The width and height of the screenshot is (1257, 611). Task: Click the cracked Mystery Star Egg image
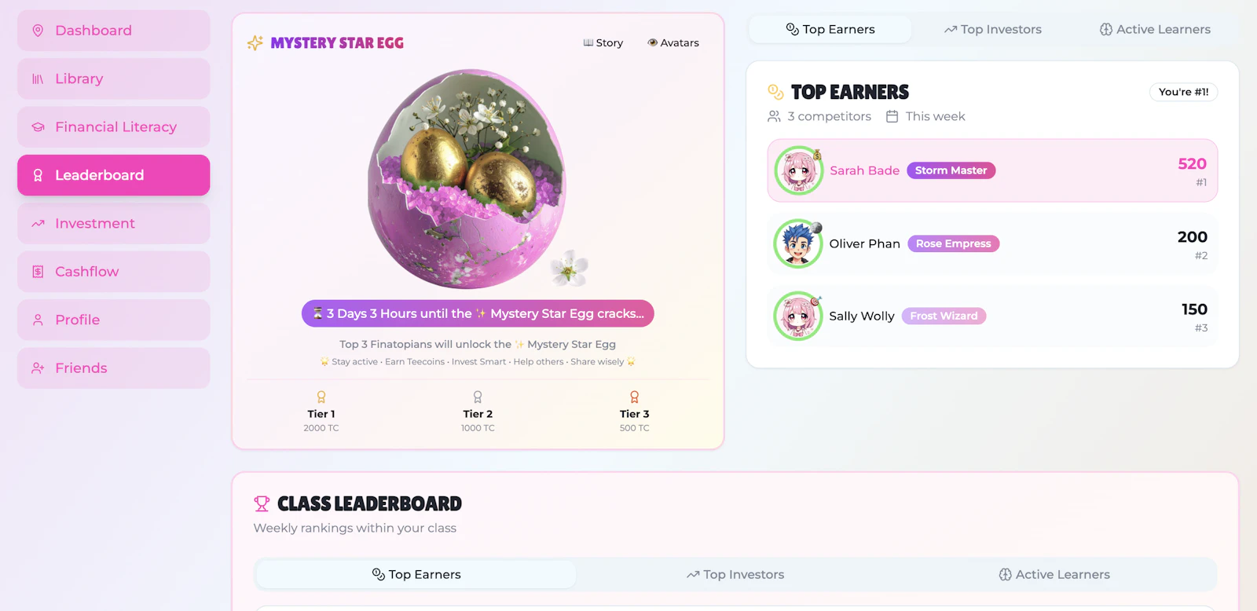(468, 179)
